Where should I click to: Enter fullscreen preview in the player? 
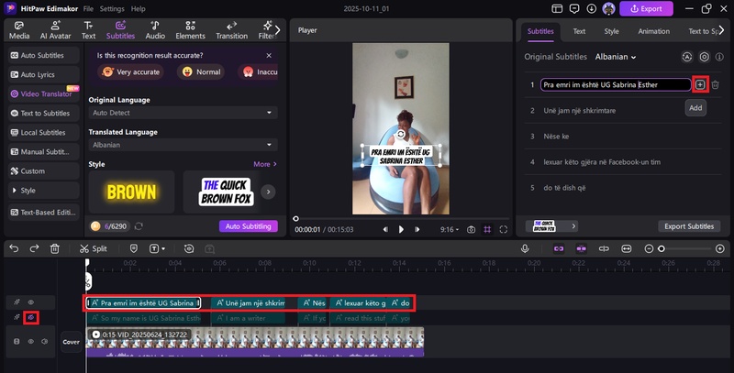tap(504, 229)
